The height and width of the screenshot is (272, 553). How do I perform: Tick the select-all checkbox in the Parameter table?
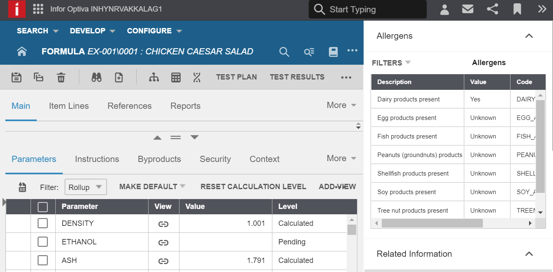[43, 206]
